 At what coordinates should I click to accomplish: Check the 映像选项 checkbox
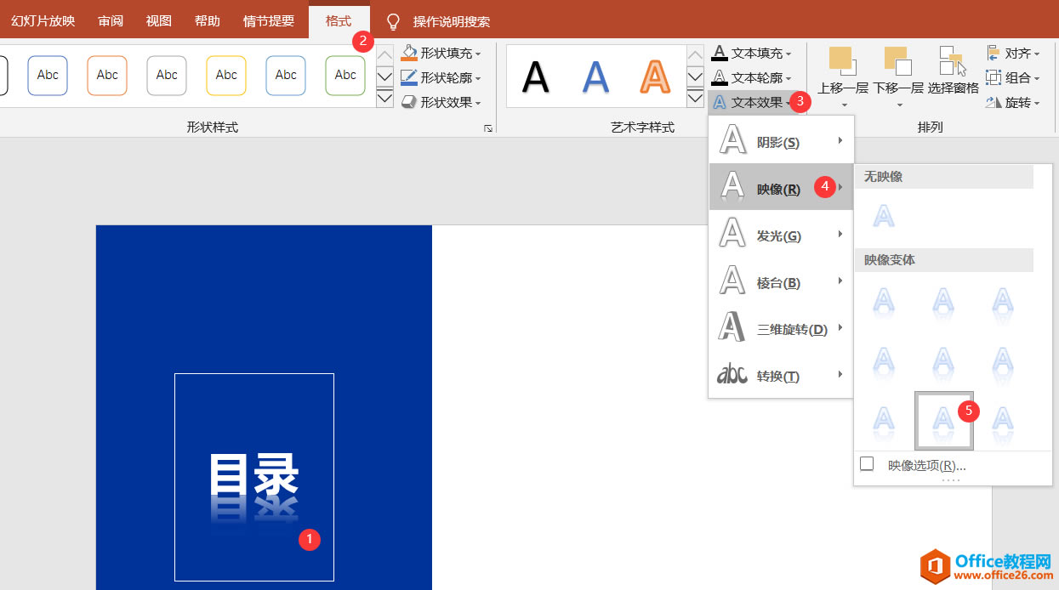866,463
